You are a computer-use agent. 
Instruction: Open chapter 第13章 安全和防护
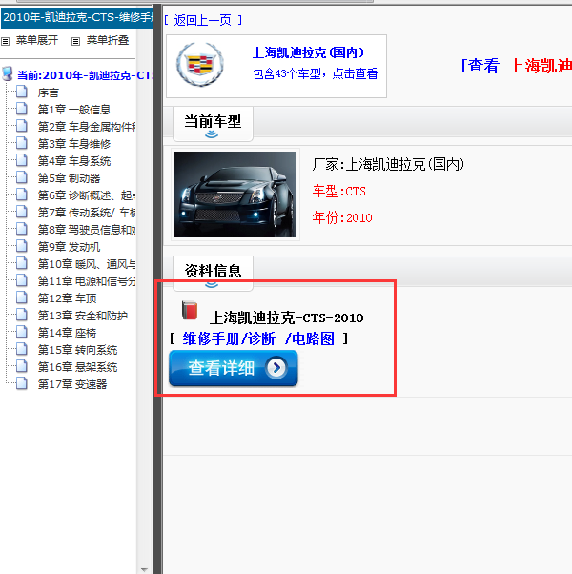[83, 316]
